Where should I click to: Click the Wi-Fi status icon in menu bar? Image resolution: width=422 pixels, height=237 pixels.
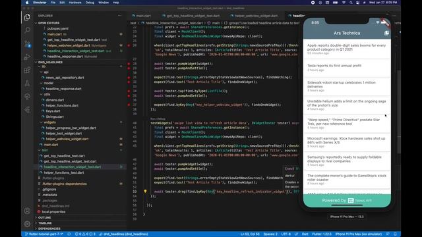click(344, 3)
